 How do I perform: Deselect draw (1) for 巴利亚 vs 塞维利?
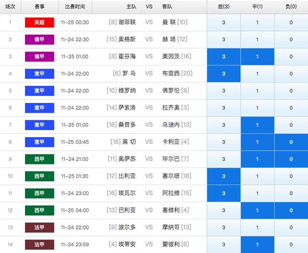coord(257,210)
